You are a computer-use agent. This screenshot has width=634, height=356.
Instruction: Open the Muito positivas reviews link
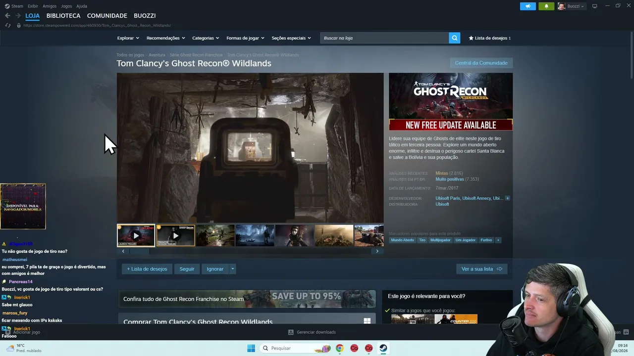coord(450,179)
